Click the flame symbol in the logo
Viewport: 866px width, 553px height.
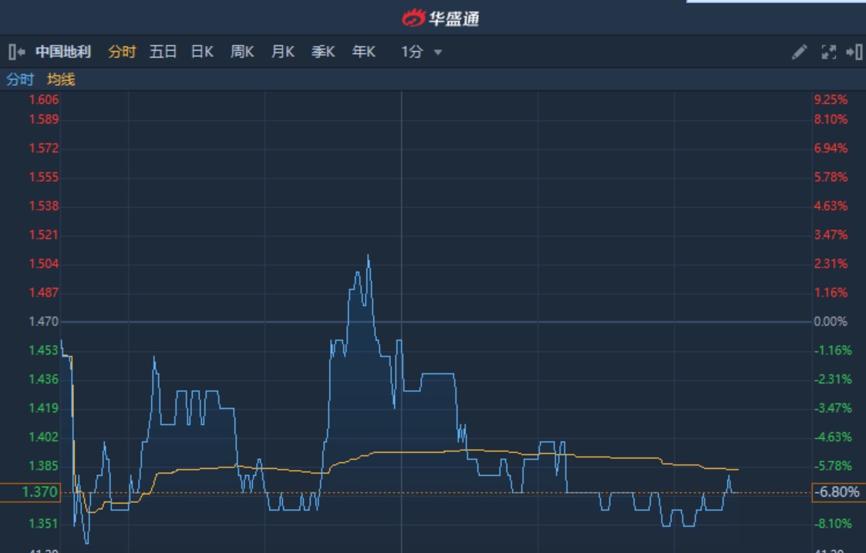[412, 16]
